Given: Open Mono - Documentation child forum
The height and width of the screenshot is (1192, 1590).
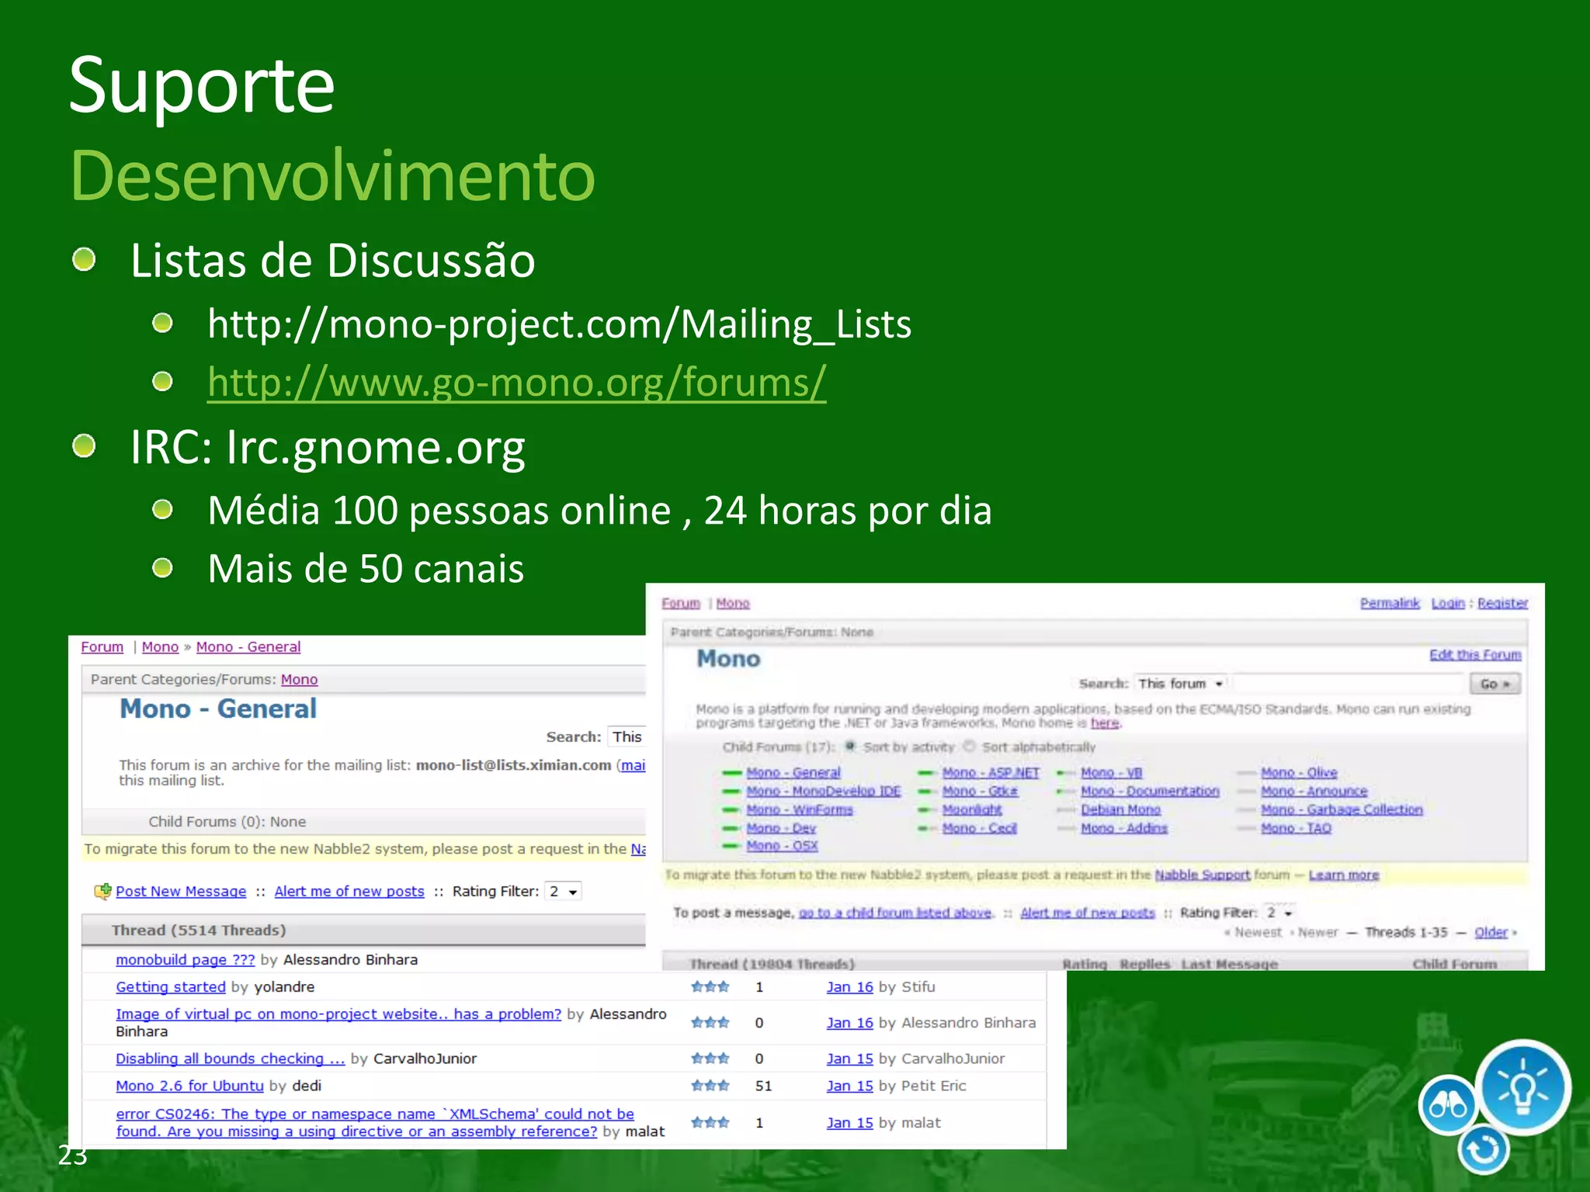Looking at the screenshot, I should (1150, 791).
